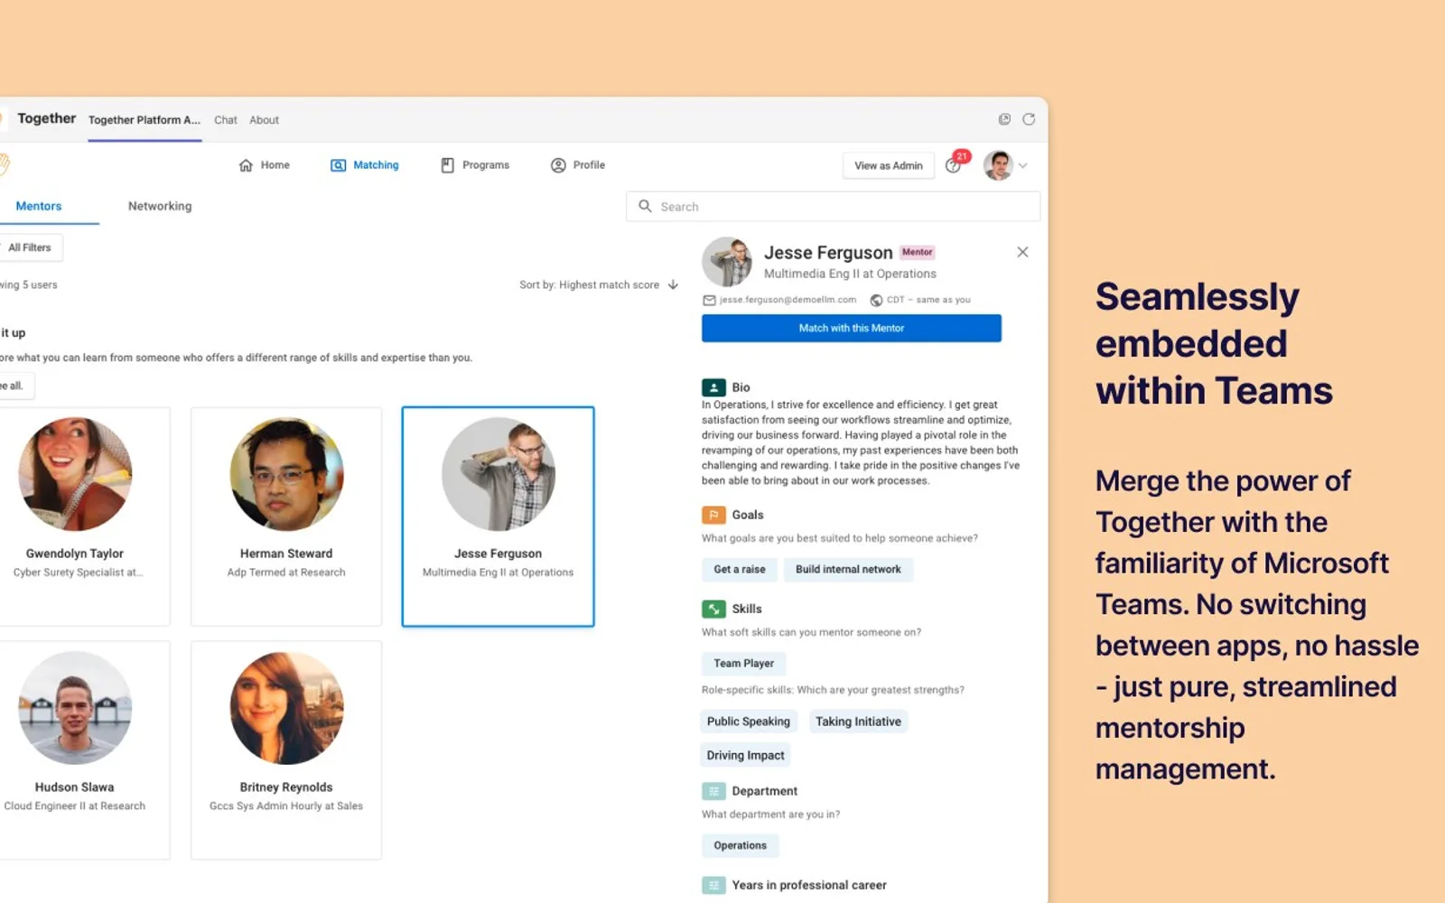Click the orange Goals flag icon

[x=713, y=515]
